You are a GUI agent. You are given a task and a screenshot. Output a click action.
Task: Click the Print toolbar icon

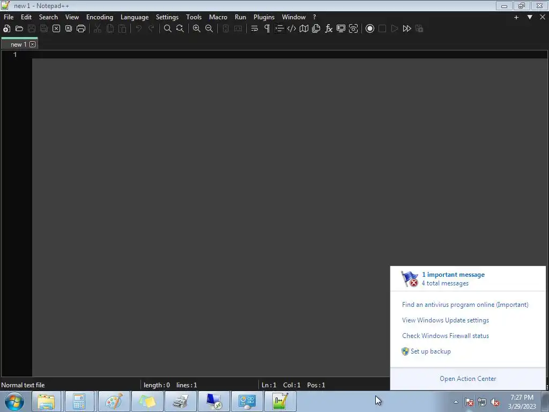pyautogui.click(x=81, y=29)
